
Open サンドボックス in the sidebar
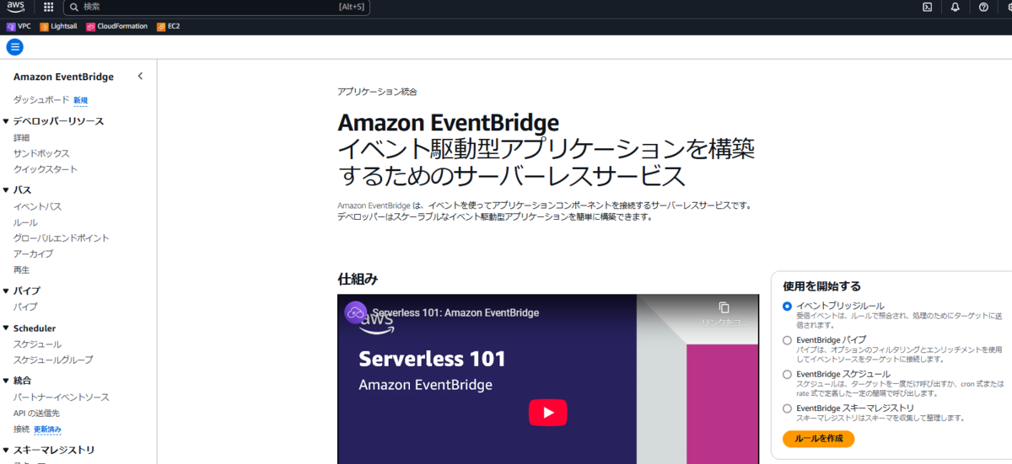tap(41, 153)
